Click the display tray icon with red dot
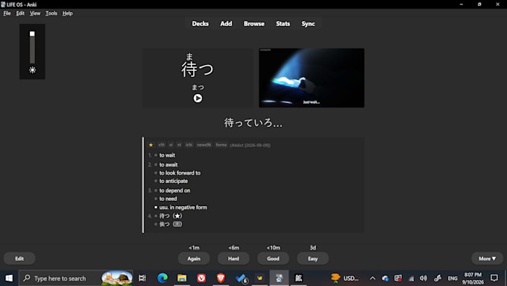Viewport: 507px width, 286px height. pos(397,278)
